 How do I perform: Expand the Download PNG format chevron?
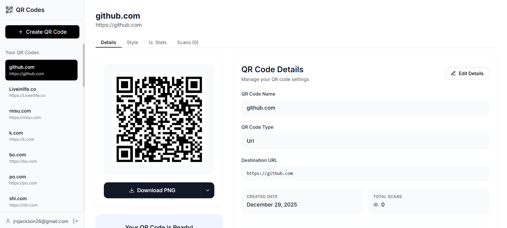point(207,190)
